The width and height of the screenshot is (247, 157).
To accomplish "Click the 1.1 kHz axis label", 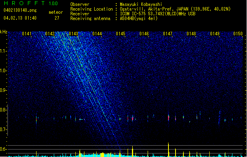I will tap(3, 51).
